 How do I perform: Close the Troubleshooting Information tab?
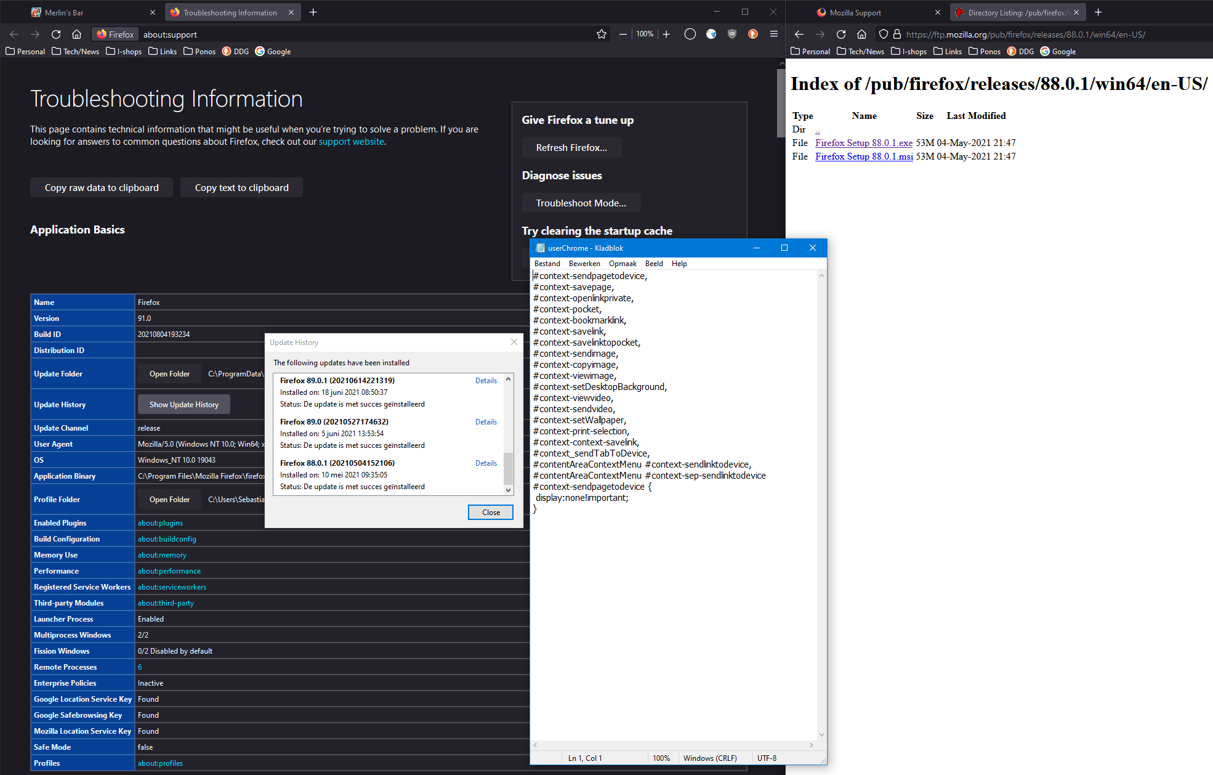291,12
